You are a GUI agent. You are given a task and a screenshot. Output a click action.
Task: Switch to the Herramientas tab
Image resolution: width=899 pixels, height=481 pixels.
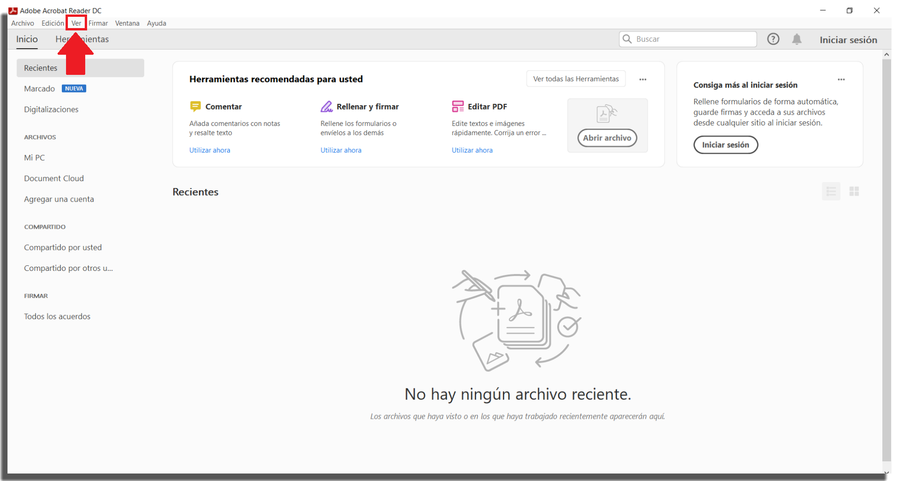click(82, 39)
